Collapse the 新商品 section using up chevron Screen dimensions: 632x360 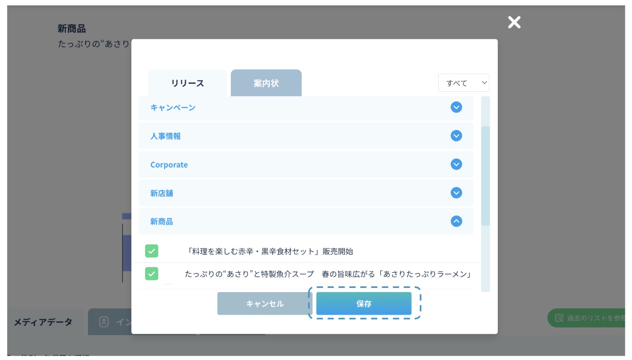[456, 221]
